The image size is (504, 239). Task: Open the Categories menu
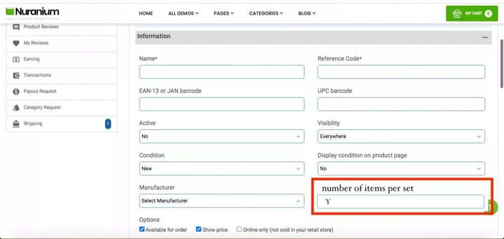(x=266, y=14)
